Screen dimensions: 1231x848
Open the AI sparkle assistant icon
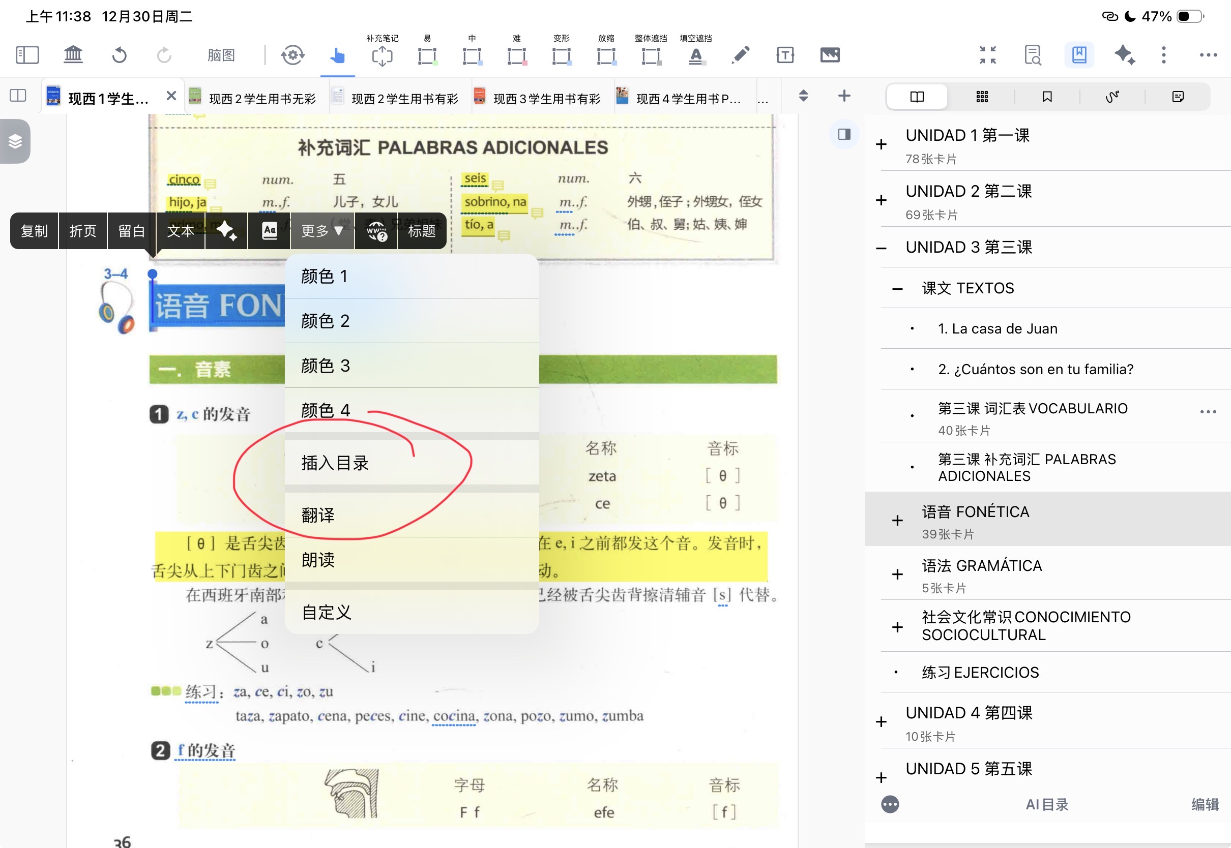click(x=1124, y=55)
